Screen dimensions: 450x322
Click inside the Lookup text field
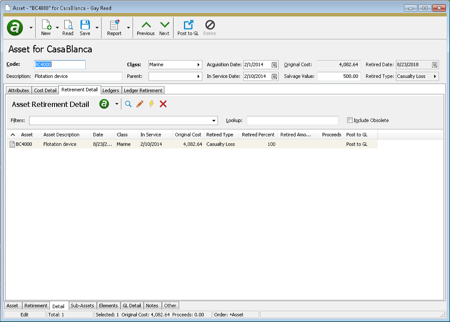point(292,120)
